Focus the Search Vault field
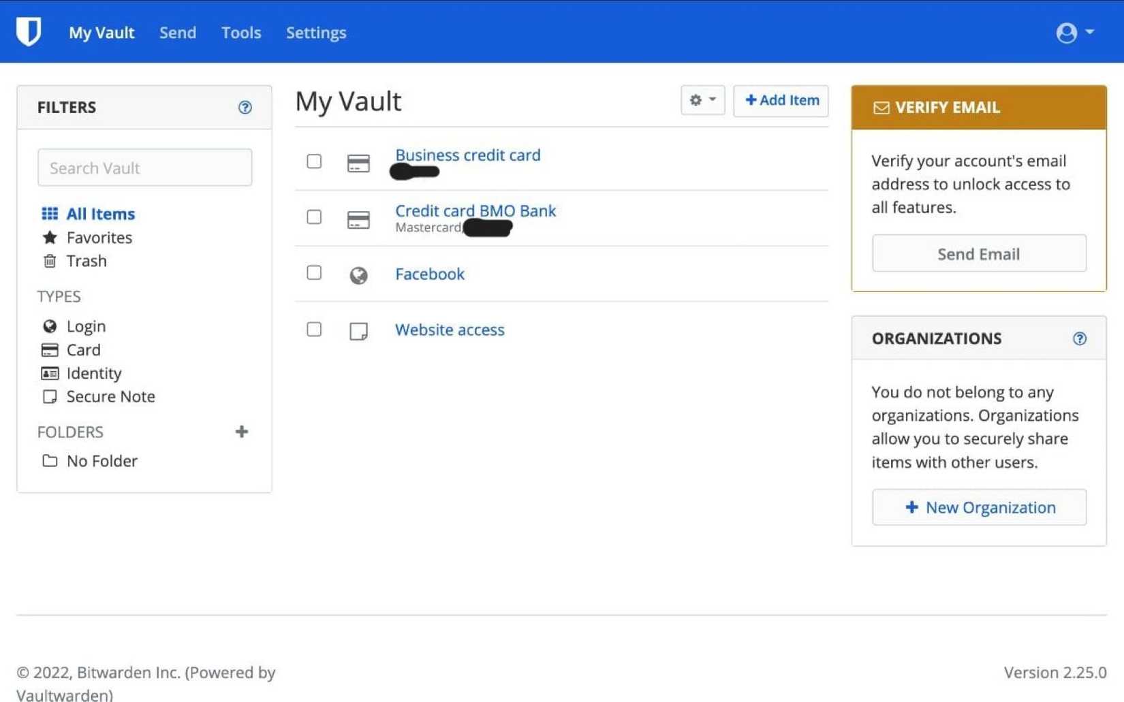The image size is (1124, 702). point(144,167)
